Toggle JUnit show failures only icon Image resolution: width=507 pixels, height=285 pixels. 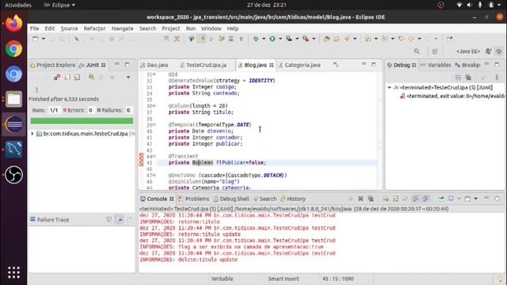(57, 78)
